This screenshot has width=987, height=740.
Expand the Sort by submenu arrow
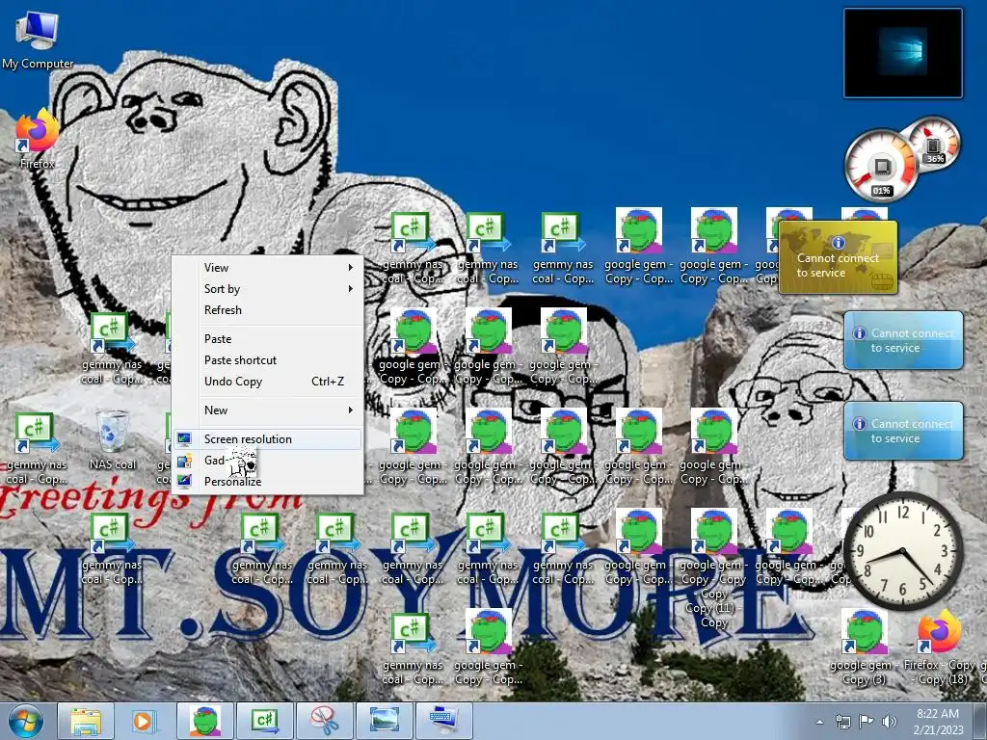(351, 289)
